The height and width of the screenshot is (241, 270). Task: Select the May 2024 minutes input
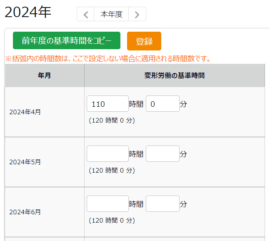point(163,154)
